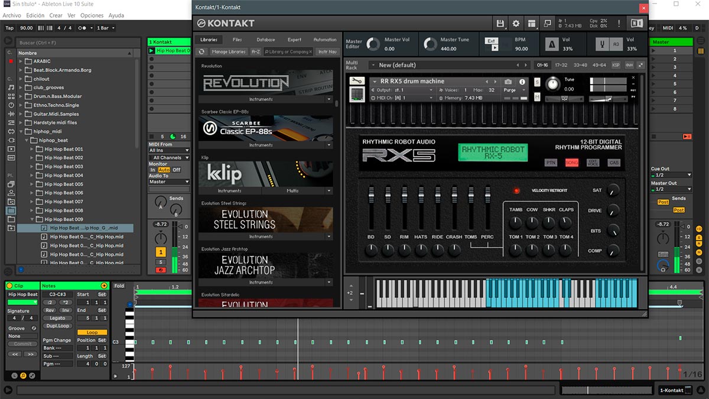Click the Plug-ins category icon in Ableton browser
The width and height of the screenshot is (709, 399).
coord(11,140)
